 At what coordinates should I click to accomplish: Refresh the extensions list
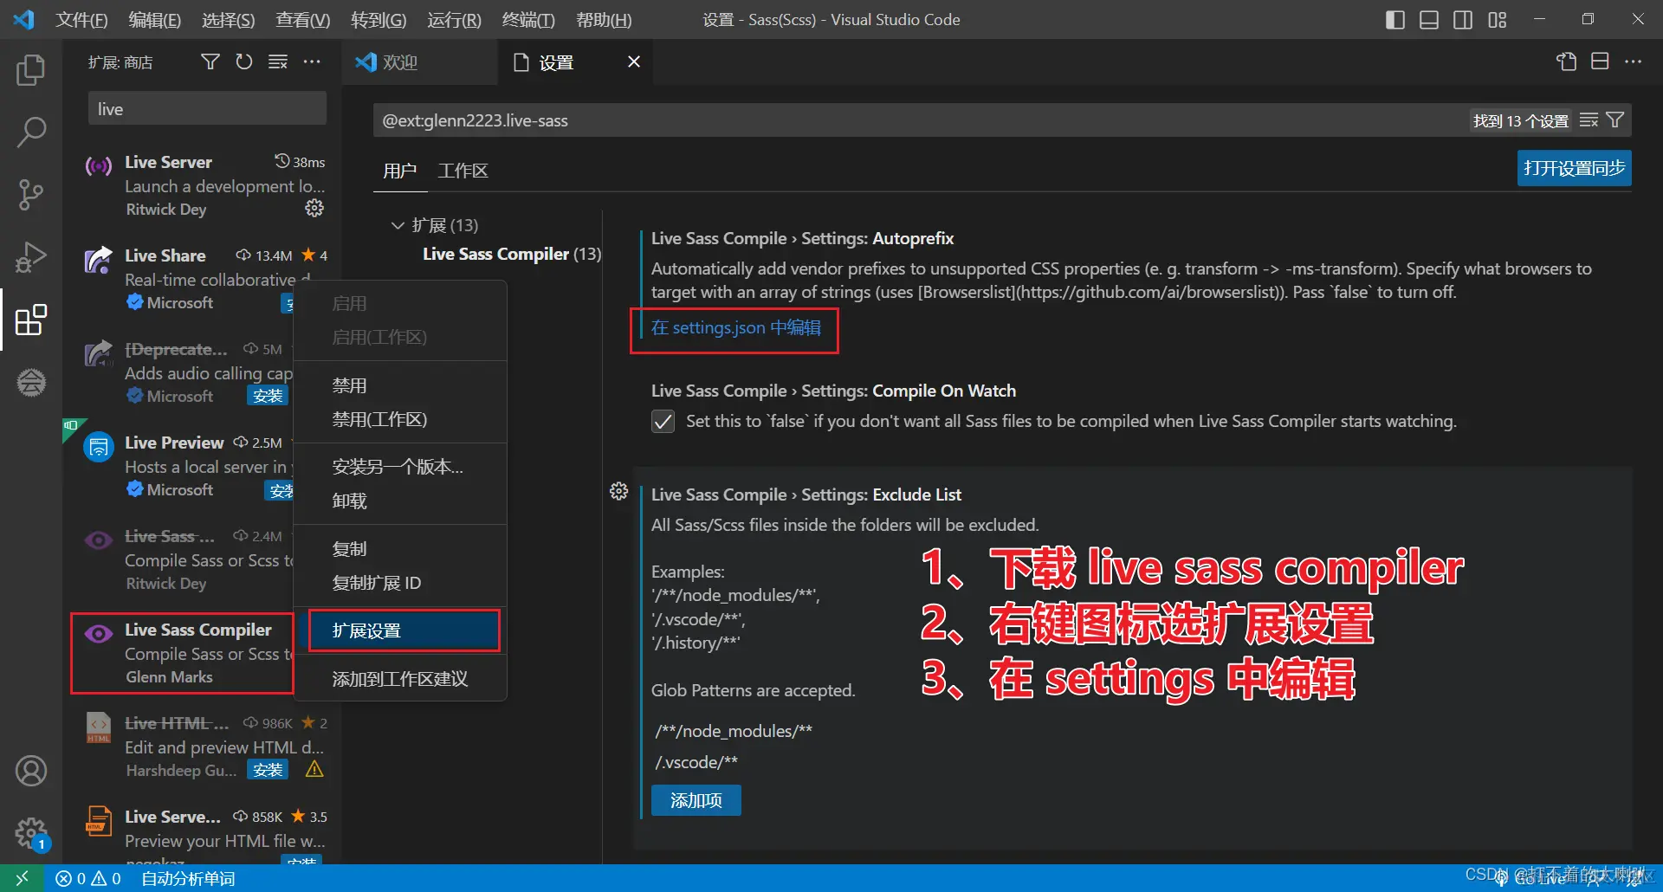[x=243, y=61]
